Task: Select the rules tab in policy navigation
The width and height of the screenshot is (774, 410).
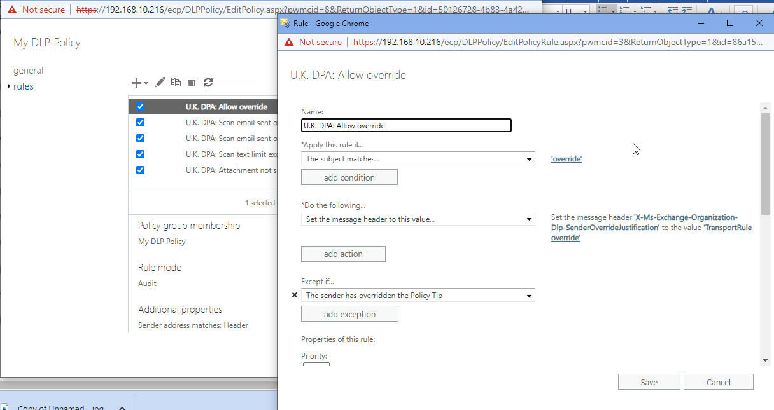Action: click(x=24, y=86)
